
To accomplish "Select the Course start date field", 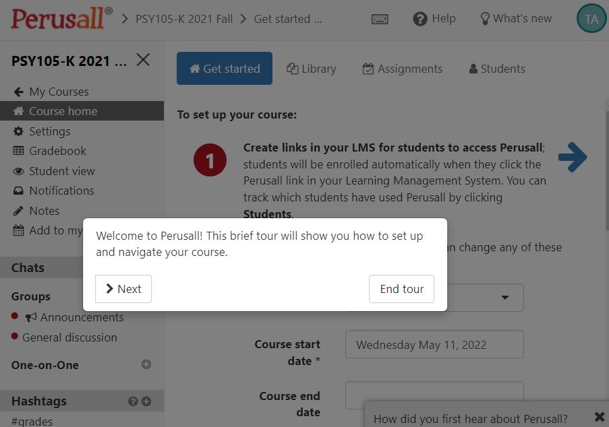I will [x=434, y=344].
